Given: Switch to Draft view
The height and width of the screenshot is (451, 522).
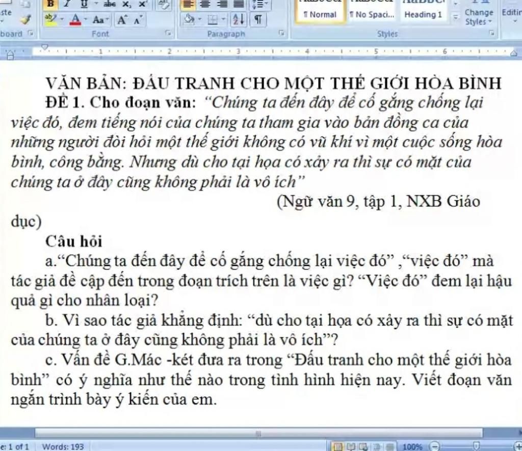Looking at the screenshot, I should click(x=390, y=447).
